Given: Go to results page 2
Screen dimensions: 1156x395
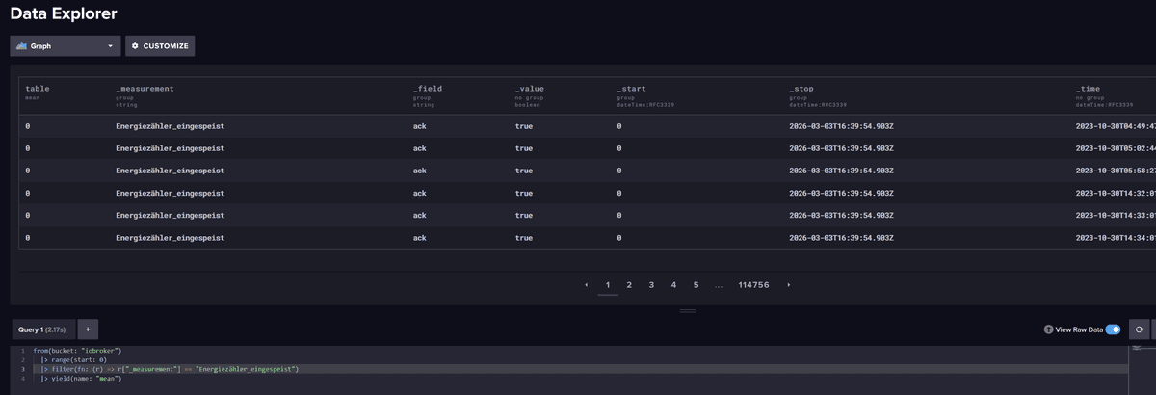Looking at the screenshot, I should click(x=629, y=285).
